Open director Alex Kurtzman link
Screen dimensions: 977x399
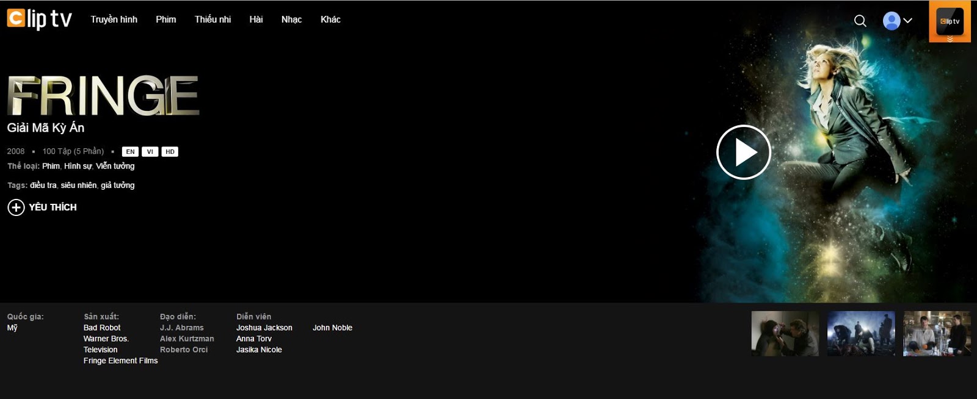tap(187, 339)
